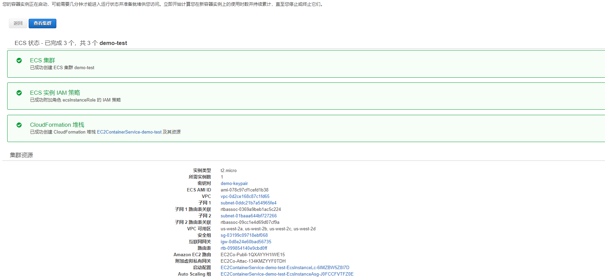Image resolution: width=605 pixels, height=278 pixels.
Task: Open security group sg-03199c09718ebf068 link
Action: point(244,235)
